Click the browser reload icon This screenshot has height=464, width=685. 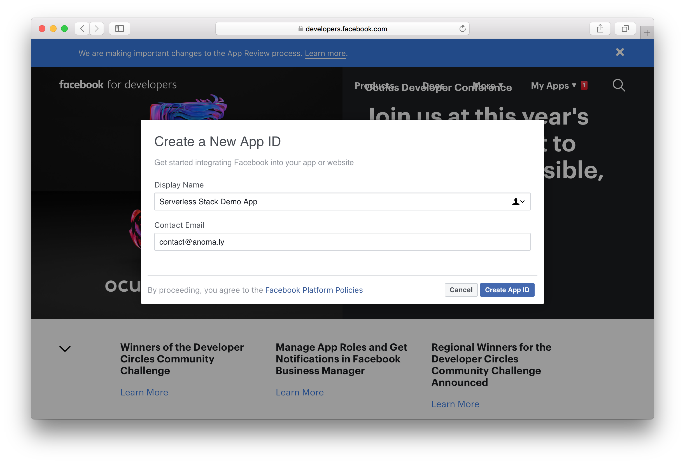pyautogui.click(x=463, y=29)
